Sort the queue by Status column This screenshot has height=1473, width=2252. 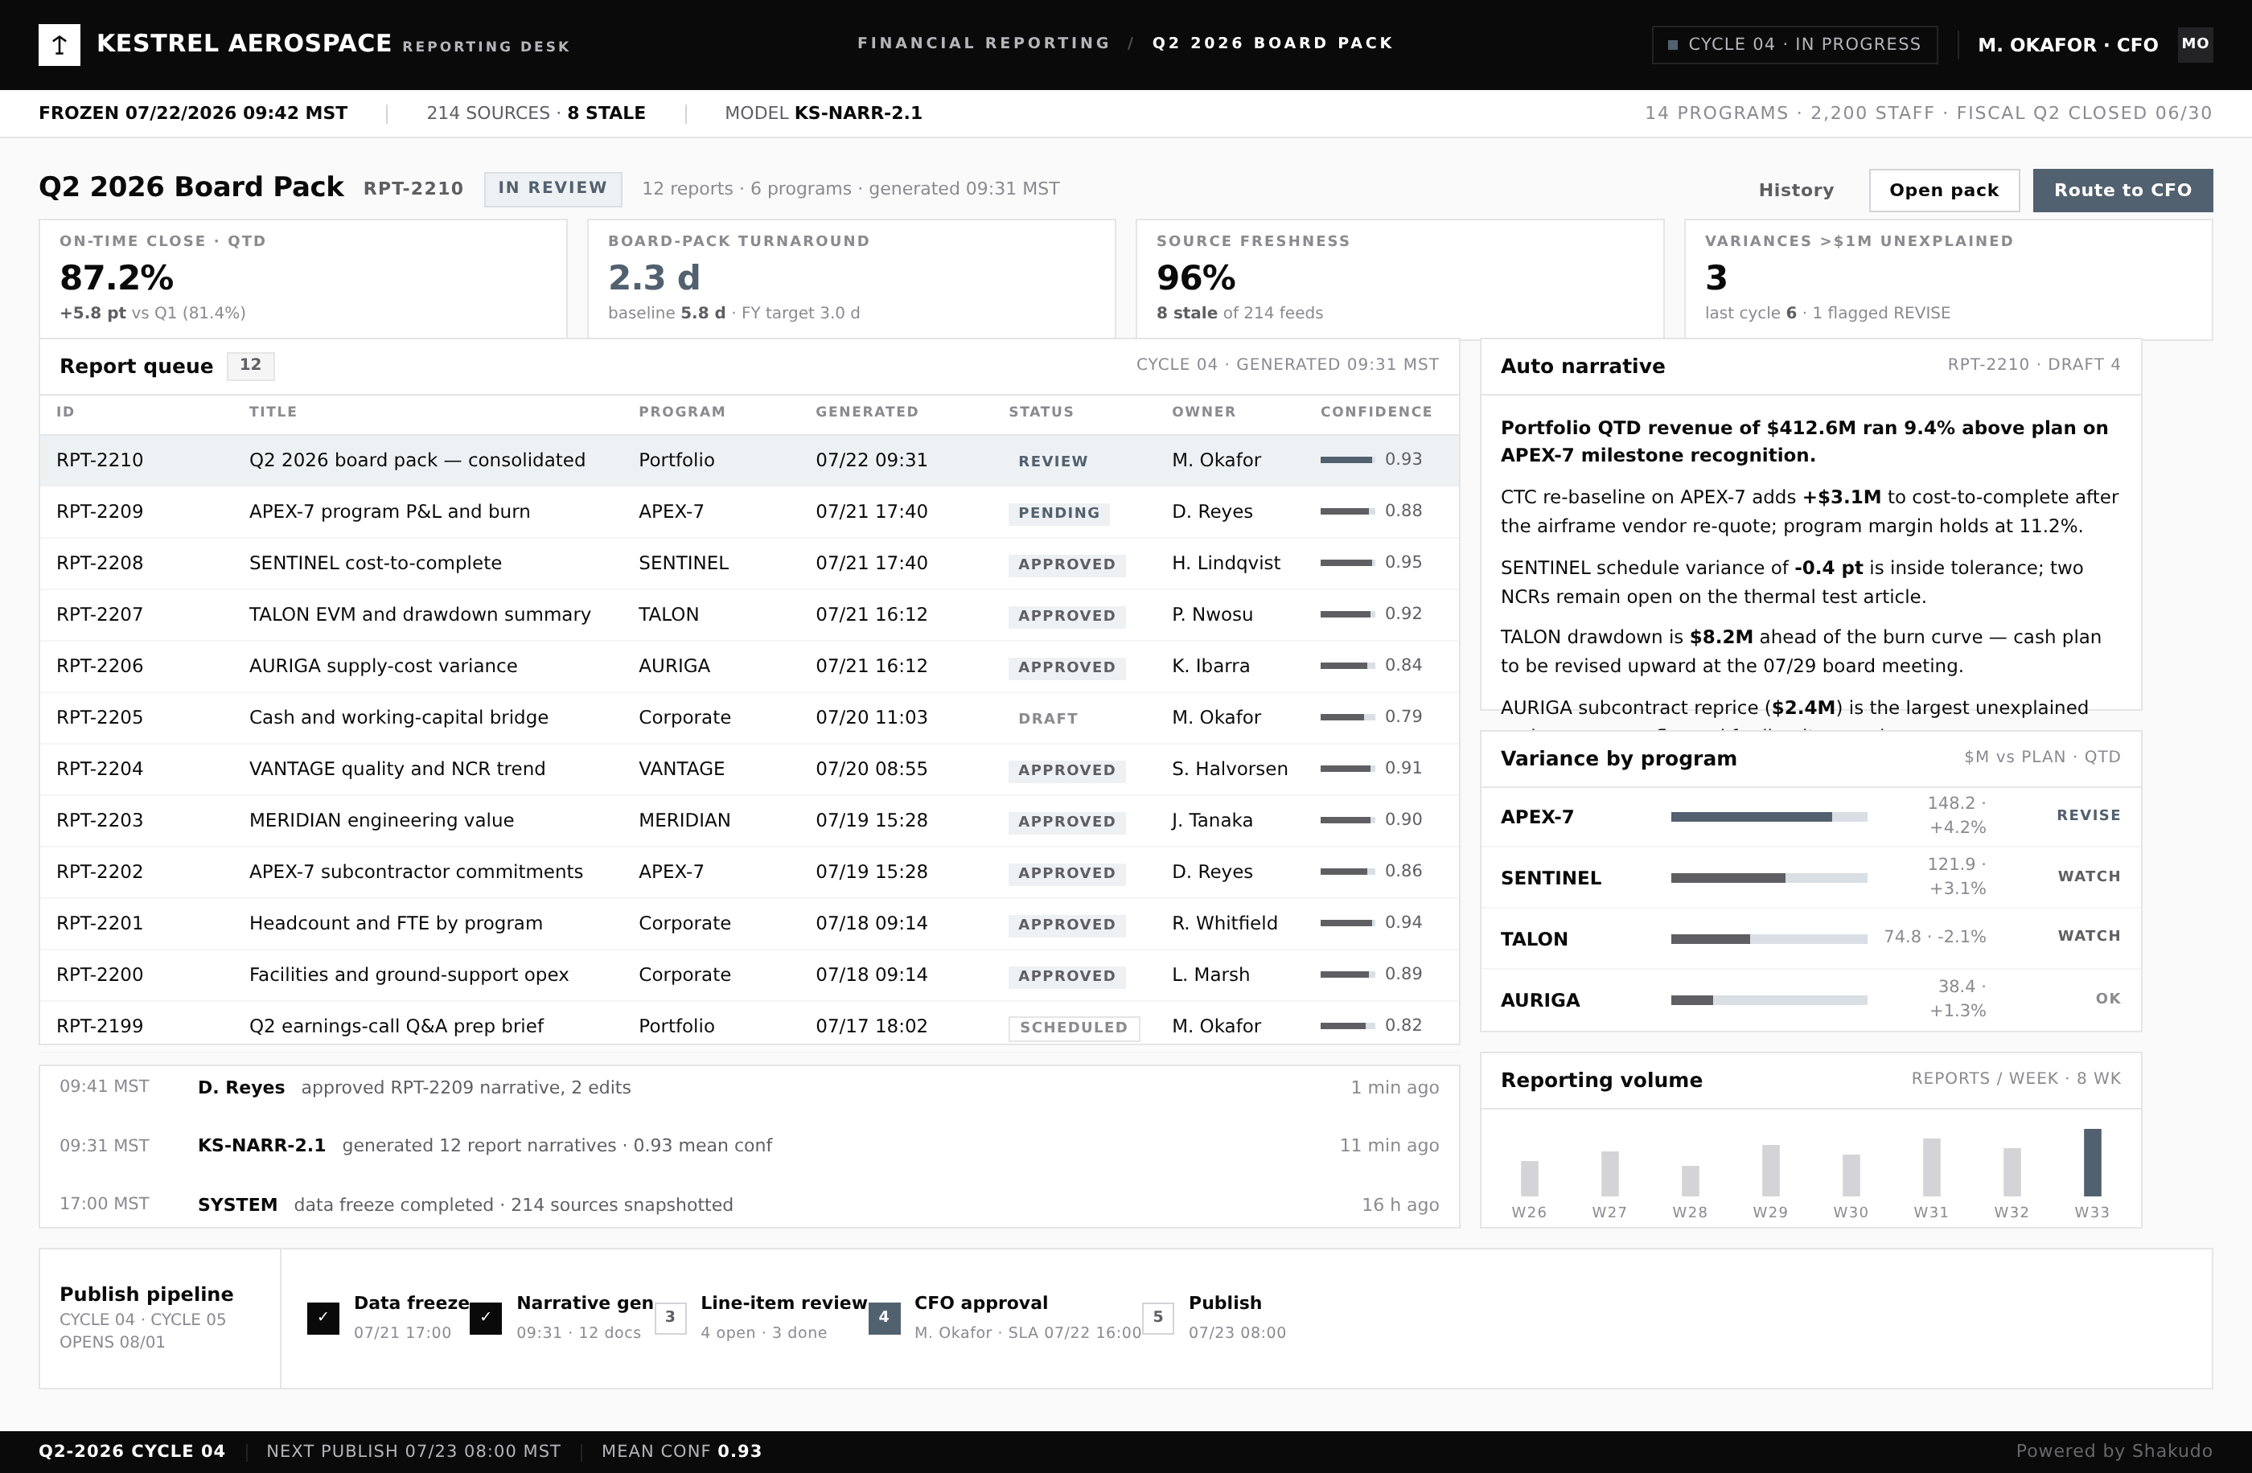tap(1041, 412)
